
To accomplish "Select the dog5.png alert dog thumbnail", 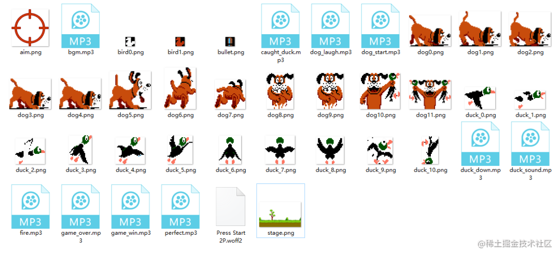I will coord(130,90).
